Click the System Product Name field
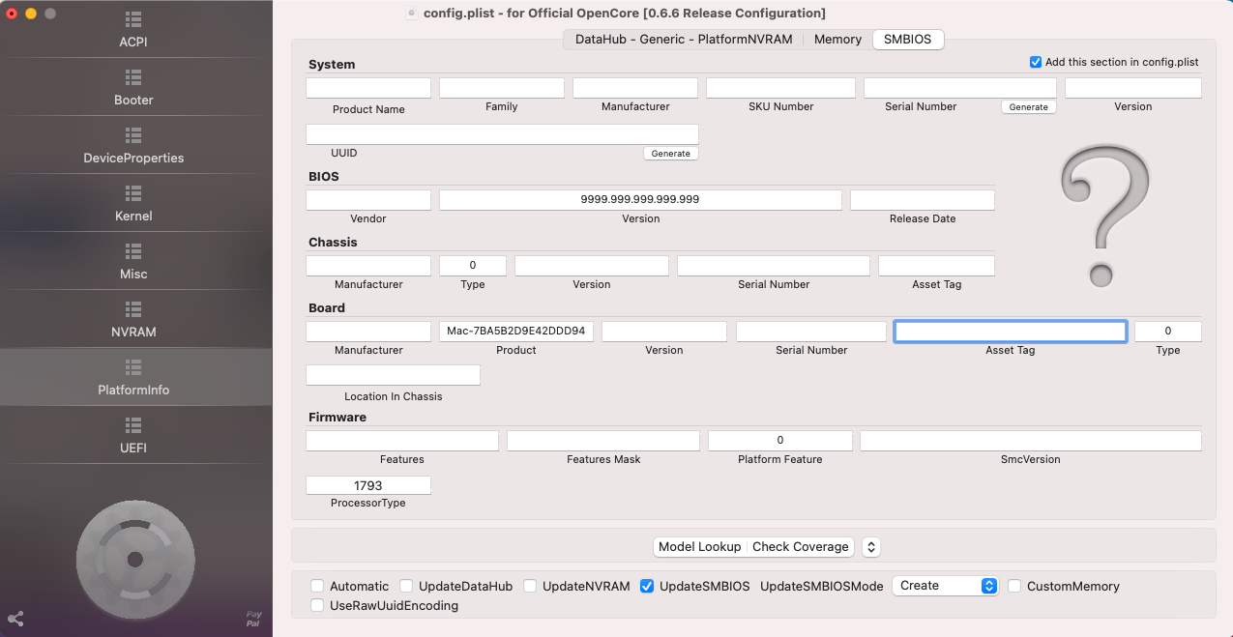This screenshot has height=637, width=1233. tap(368, 88)
